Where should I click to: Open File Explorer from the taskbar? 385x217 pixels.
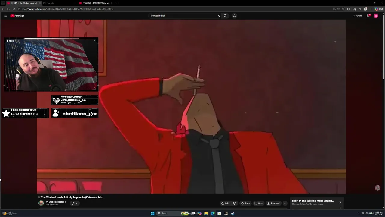pos(206,213)
